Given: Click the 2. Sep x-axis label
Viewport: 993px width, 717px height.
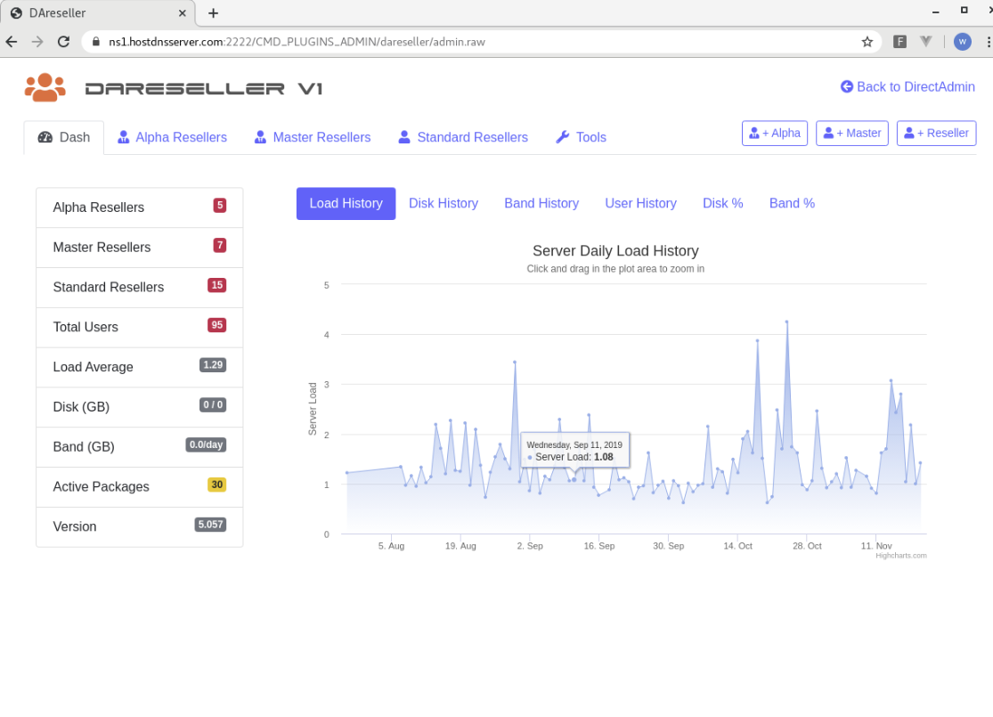Looking at the screenshot, I should (x=530, y=546).
